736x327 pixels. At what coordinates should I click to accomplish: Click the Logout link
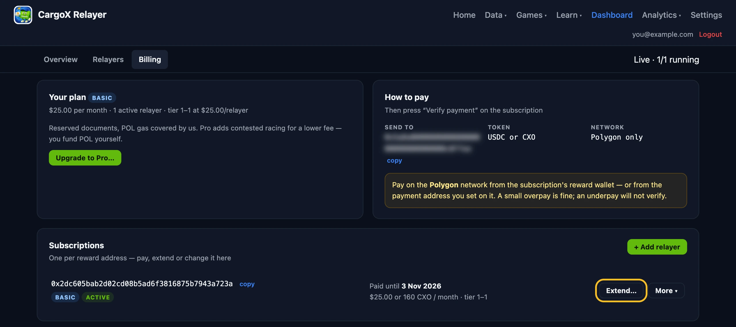[x=710, y=34]
